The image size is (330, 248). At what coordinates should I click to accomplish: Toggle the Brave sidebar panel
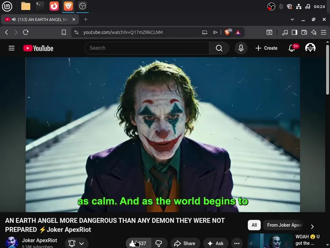(x=295, y=32)
